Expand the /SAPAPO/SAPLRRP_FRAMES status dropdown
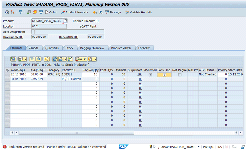Screen dimensions: 246x150 (x=199, y=147)
